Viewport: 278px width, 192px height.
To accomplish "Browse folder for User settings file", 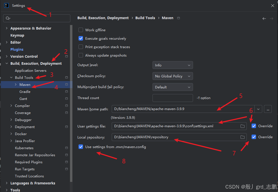I will pyautogui.click(x=242, y=126).
